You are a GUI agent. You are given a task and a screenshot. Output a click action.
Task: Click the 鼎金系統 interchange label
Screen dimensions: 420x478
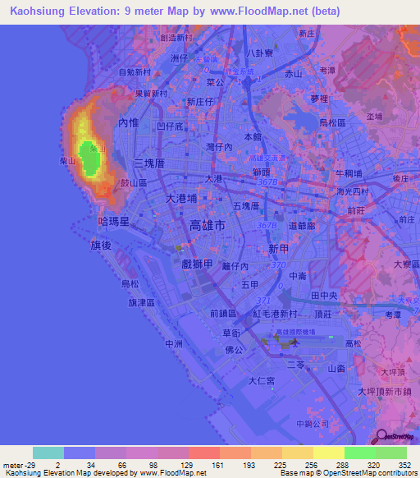(x=240, y=71)
